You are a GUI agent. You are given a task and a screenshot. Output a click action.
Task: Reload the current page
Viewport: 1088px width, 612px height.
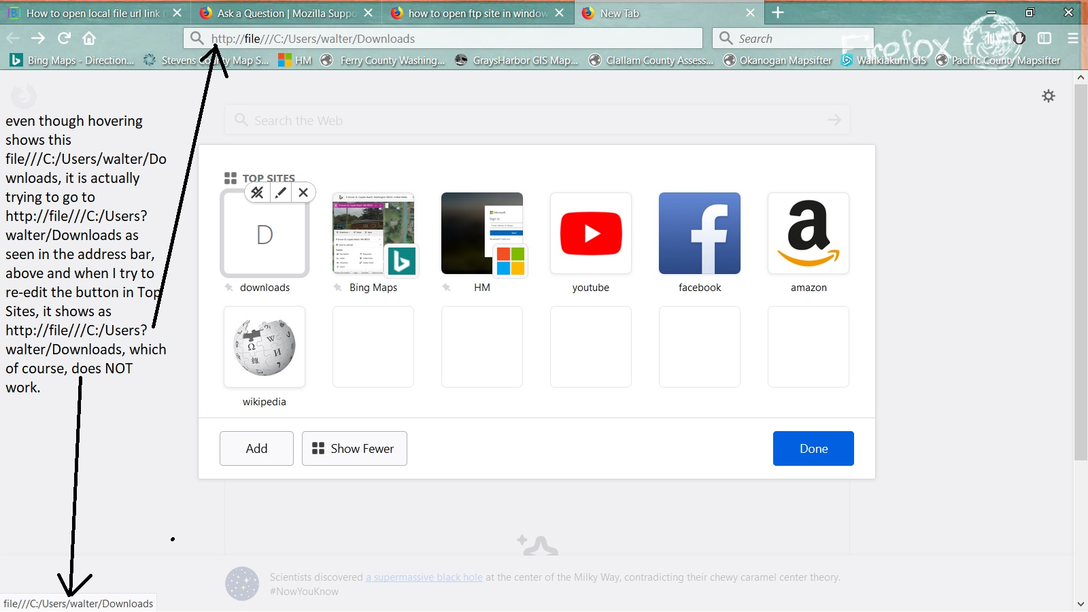pyautogui.click(x=64, y=38)
